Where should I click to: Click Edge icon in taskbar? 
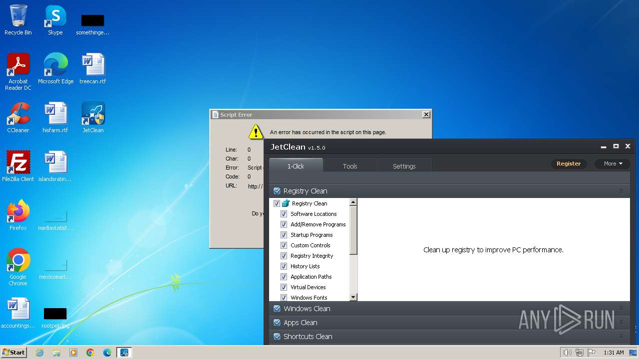107,353
